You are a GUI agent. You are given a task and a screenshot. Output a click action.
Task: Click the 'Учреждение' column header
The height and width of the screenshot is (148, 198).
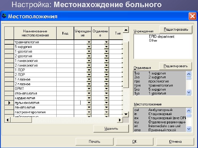pyautogui.click(x=83, y=33)
